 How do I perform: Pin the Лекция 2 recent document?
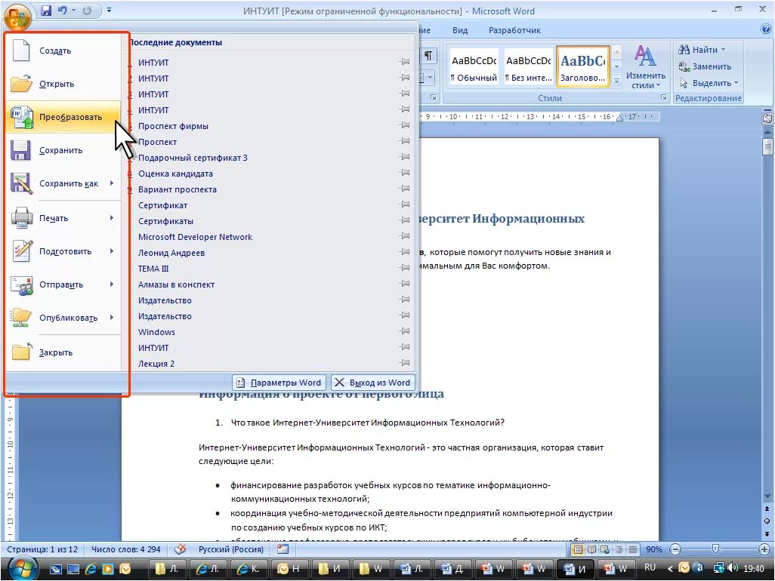pyautogui.click(x=404, y=363)
